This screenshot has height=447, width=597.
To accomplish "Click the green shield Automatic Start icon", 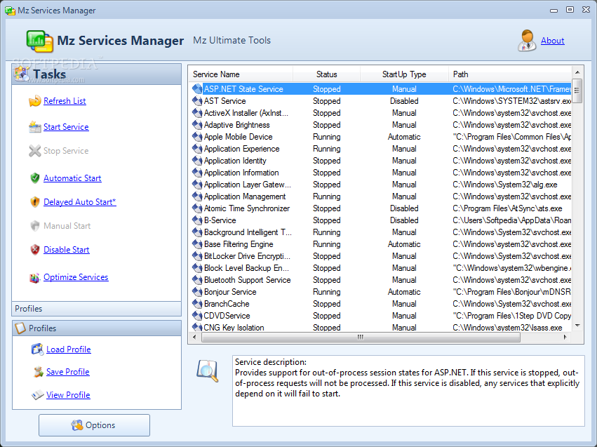I will point(34,178).
